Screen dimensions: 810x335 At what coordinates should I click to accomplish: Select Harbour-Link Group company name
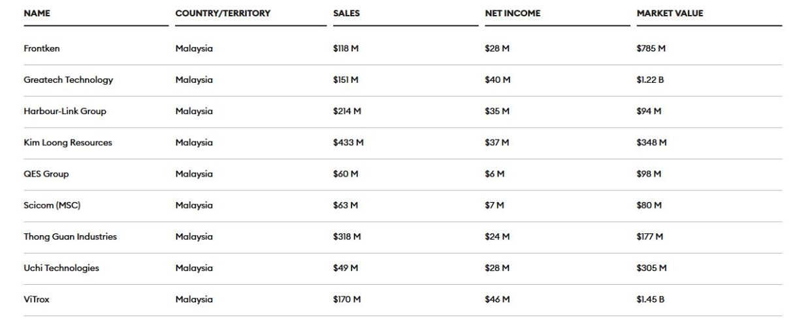(x=65, y=111)
